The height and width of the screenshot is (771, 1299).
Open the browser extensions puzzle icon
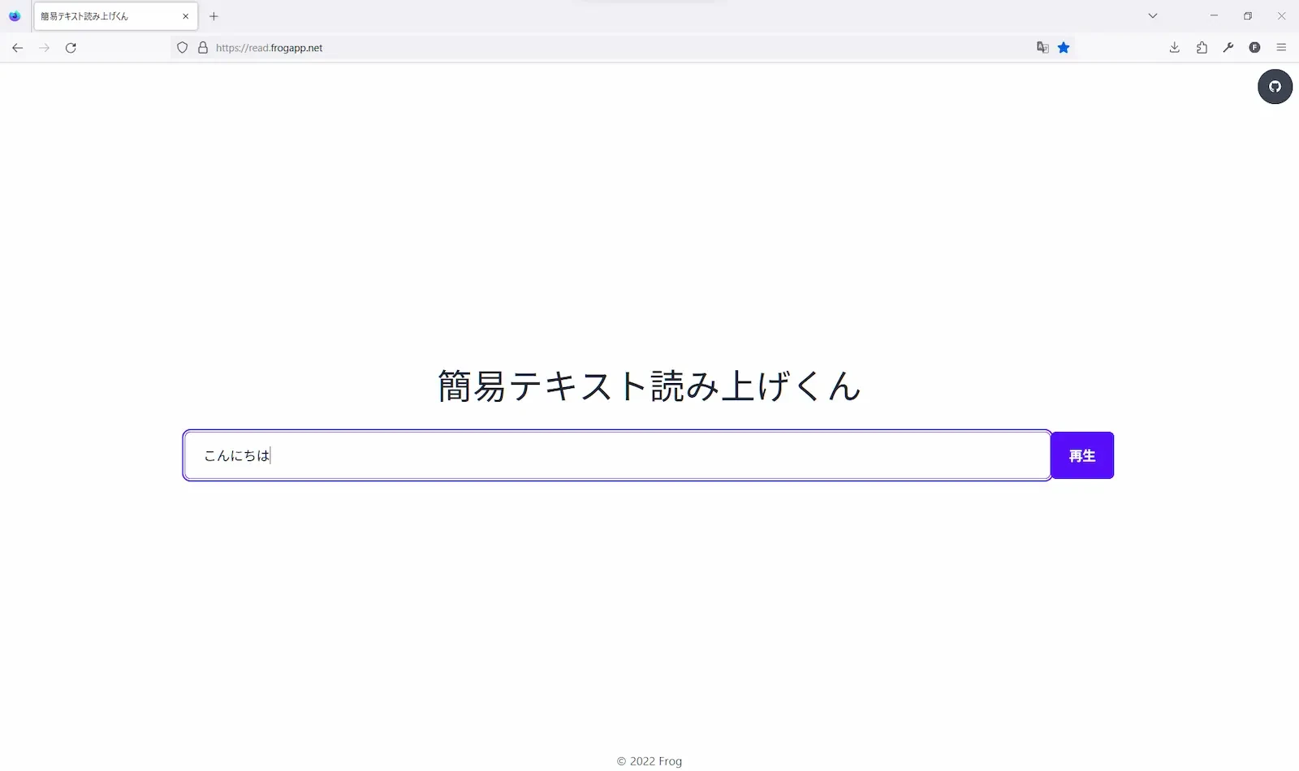coord(1202,47)
